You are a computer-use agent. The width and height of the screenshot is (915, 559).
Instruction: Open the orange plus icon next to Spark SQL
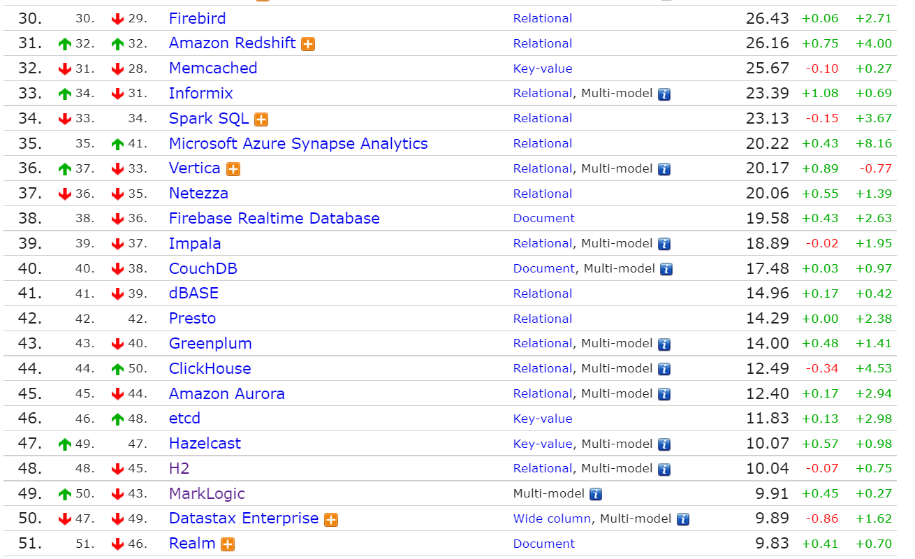coord(261,119)
